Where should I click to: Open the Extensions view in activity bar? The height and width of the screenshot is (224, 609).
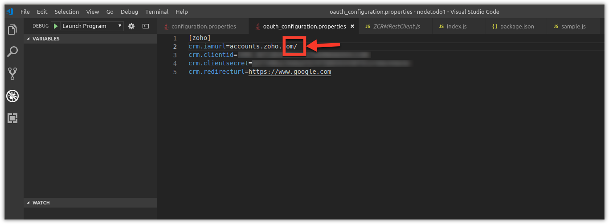12,118
